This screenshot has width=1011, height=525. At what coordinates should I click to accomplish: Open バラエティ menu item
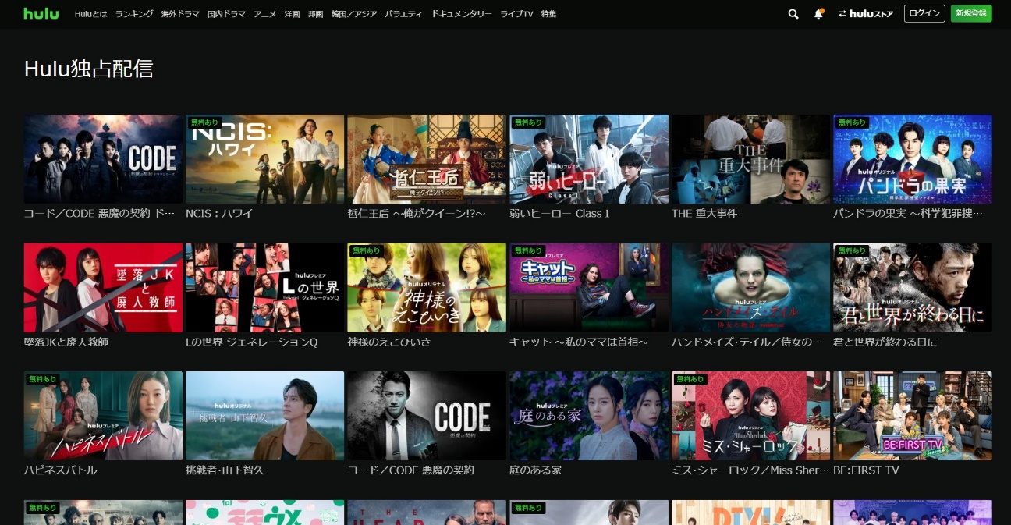tap(403, 14)
